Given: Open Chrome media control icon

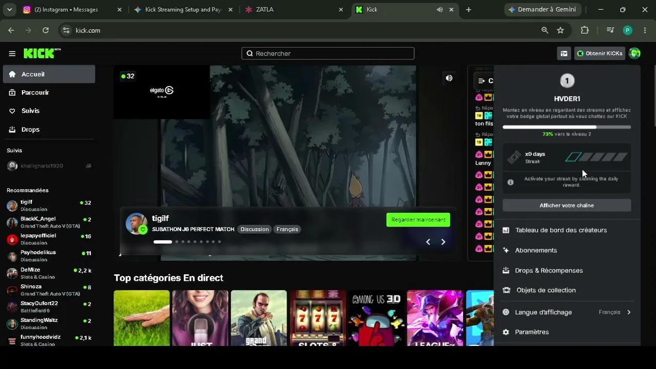Looking at the screenshot, I should (610, 30).
